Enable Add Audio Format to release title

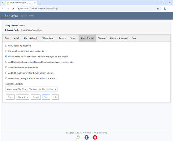click(7, 67)
